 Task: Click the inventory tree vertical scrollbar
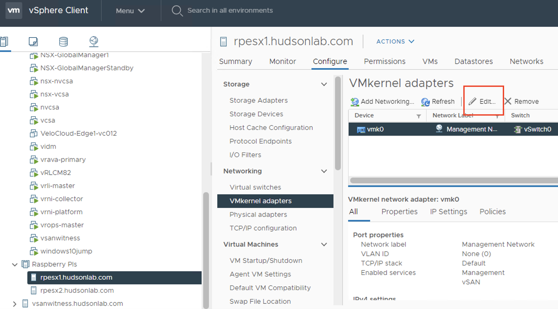point(206,250)
